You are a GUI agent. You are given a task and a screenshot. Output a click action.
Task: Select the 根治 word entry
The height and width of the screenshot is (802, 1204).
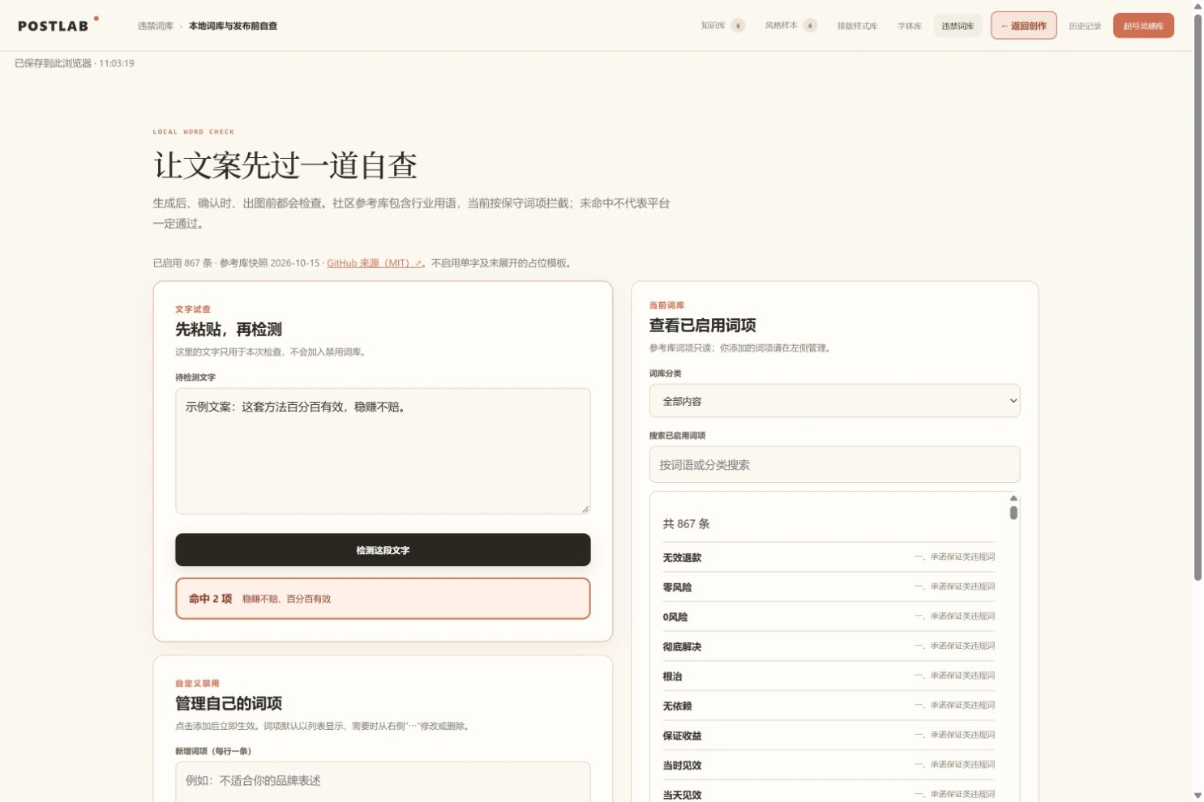point(829,676)
